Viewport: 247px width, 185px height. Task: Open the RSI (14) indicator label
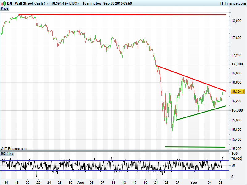(7, 154)
